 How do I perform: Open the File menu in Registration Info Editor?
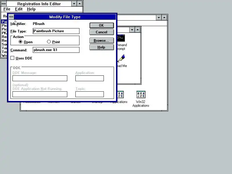[x=7, y=9]
